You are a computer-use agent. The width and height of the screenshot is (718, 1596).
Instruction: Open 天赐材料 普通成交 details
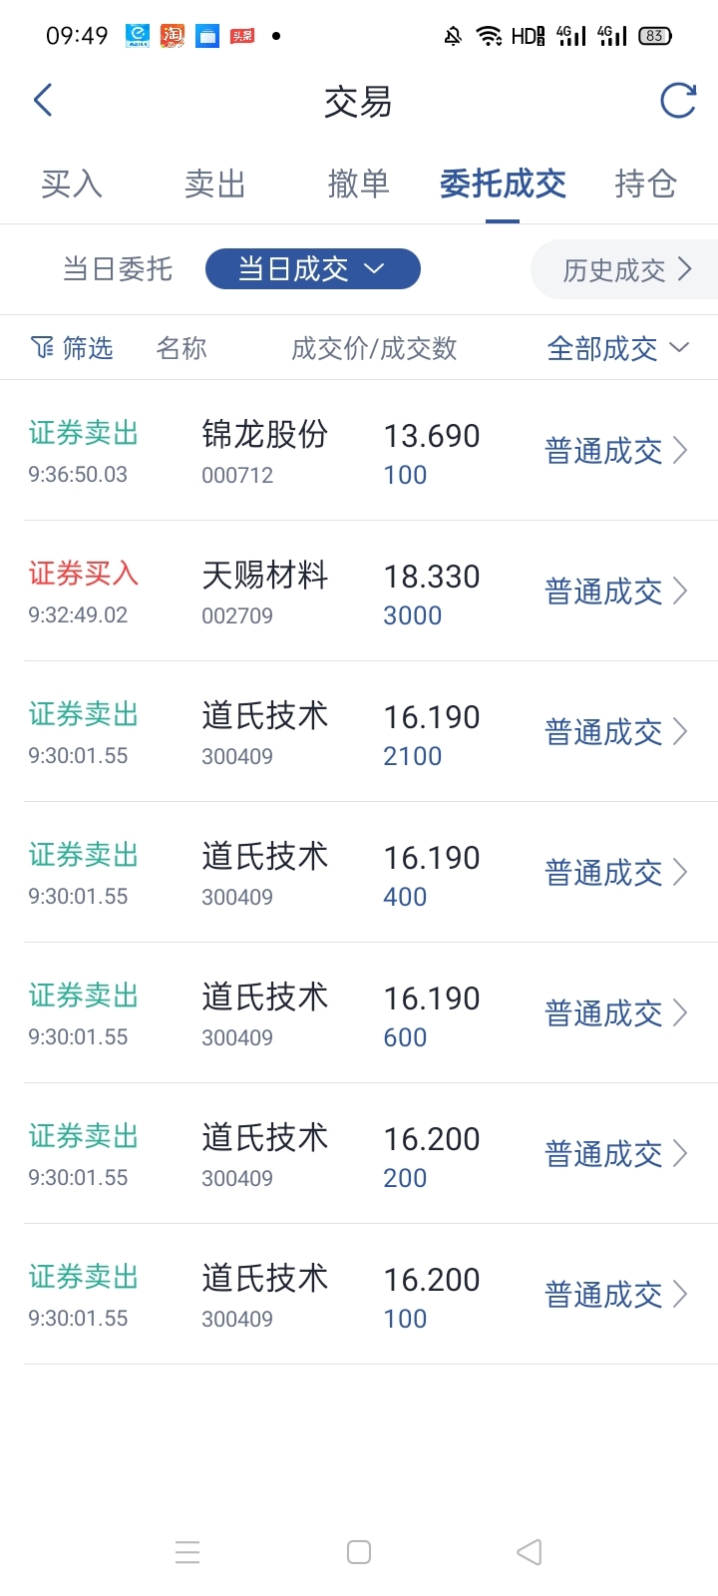[x=616, y=592]
